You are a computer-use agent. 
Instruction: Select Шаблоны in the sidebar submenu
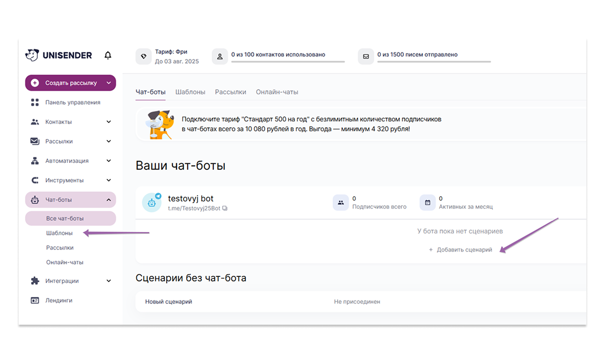point(59,233)
